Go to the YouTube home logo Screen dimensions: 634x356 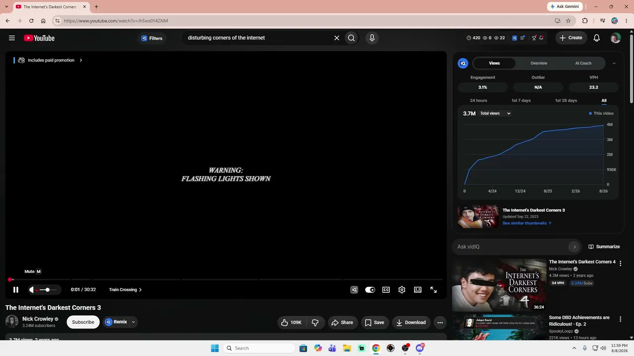coord(39,38)
